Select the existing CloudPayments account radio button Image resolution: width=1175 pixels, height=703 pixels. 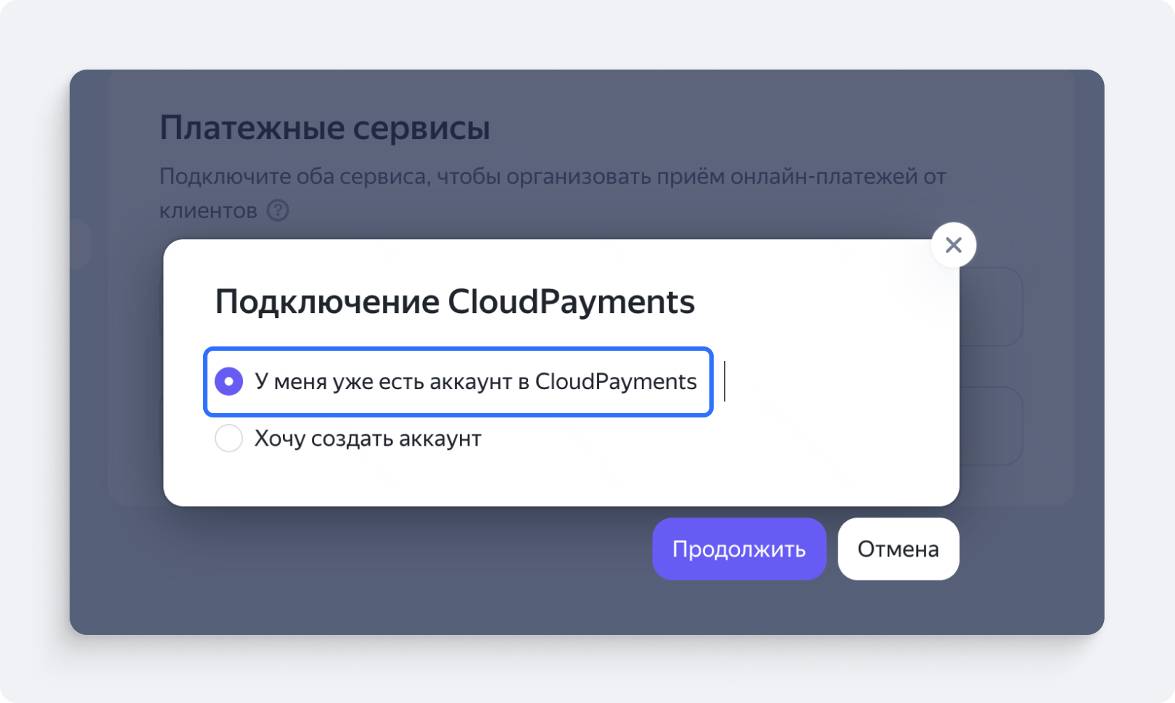228,381
